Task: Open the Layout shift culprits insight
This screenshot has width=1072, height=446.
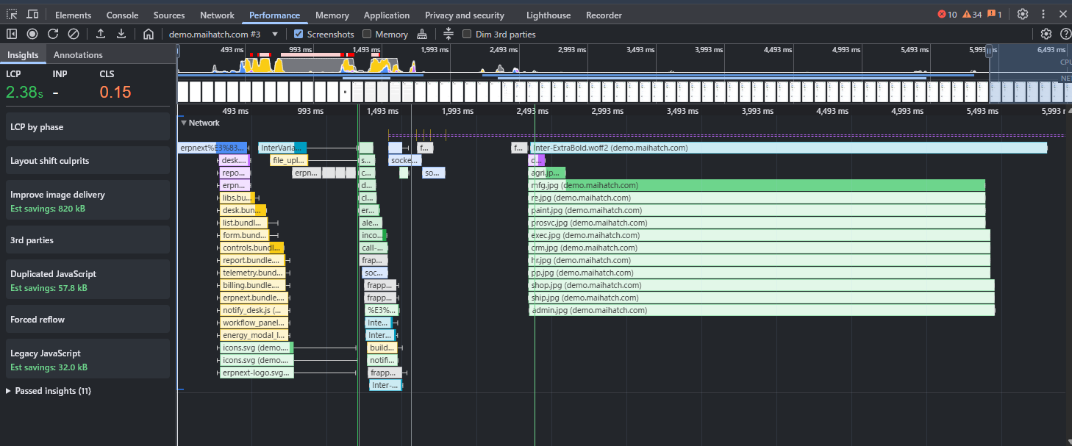Action: 87,161
